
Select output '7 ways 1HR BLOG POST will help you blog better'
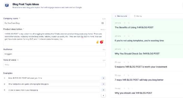(139, 80)
